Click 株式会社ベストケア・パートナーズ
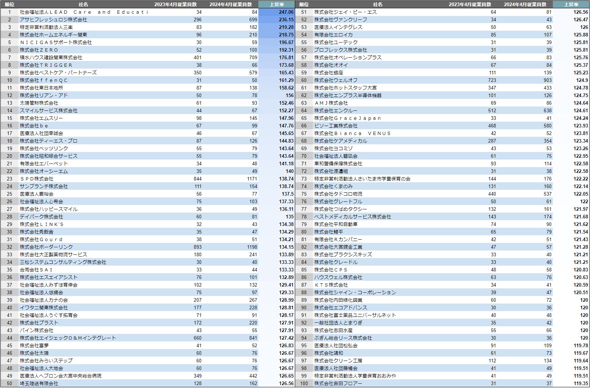Screen dimensions: 590x388 (x=58, y=73)
